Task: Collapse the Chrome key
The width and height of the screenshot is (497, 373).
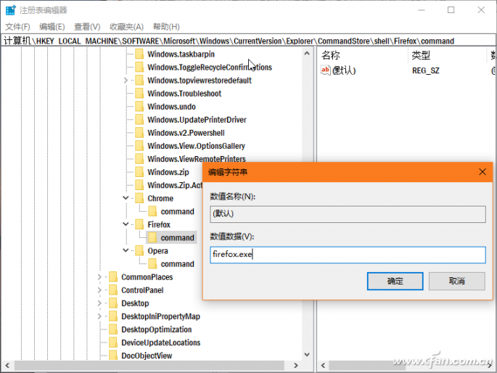Action: click(126, 198)
